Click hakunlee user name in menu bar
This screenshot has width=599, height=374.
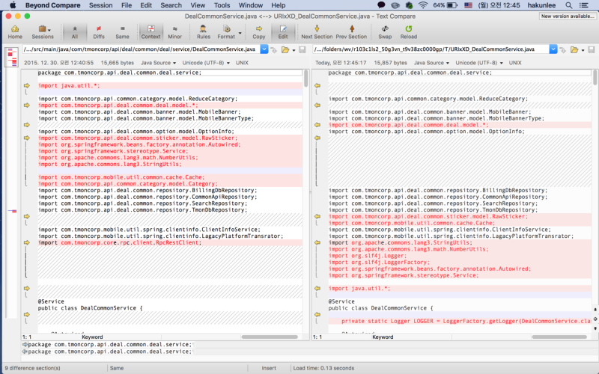click(541, 5)
